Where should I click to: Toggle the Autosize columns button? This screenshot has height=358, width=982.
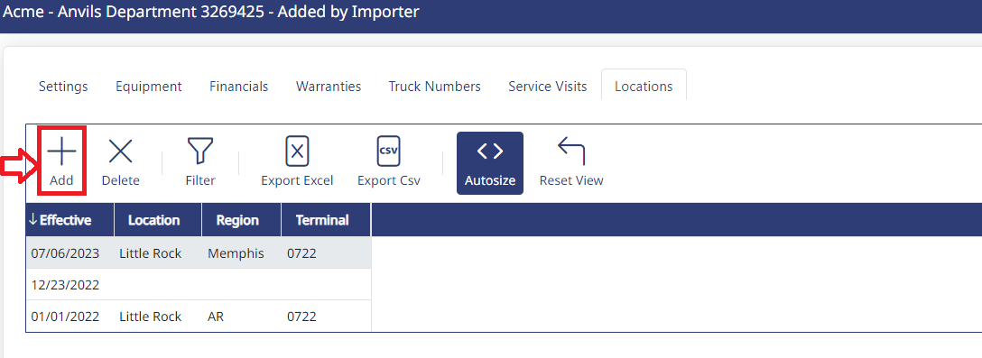490,162
